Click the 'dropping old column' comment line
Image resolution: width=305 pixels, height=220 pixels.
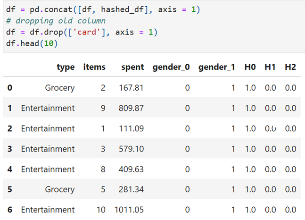tap(56, 21)
